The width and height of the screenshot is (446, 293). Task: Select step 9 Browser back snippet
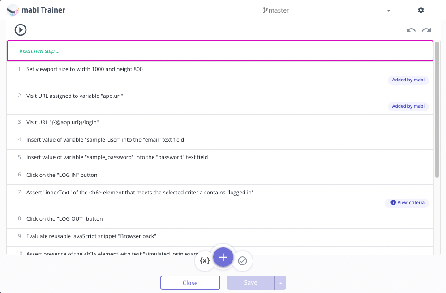220,237
